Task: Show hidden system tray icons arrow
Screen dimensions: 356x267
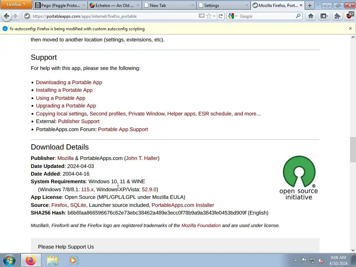Action: point(296,261)
